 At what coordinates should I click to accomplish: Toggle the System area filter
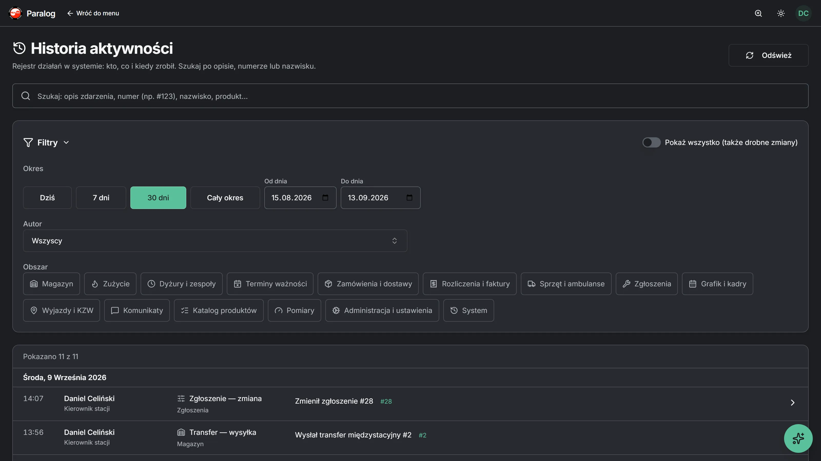tap(468, 310)
